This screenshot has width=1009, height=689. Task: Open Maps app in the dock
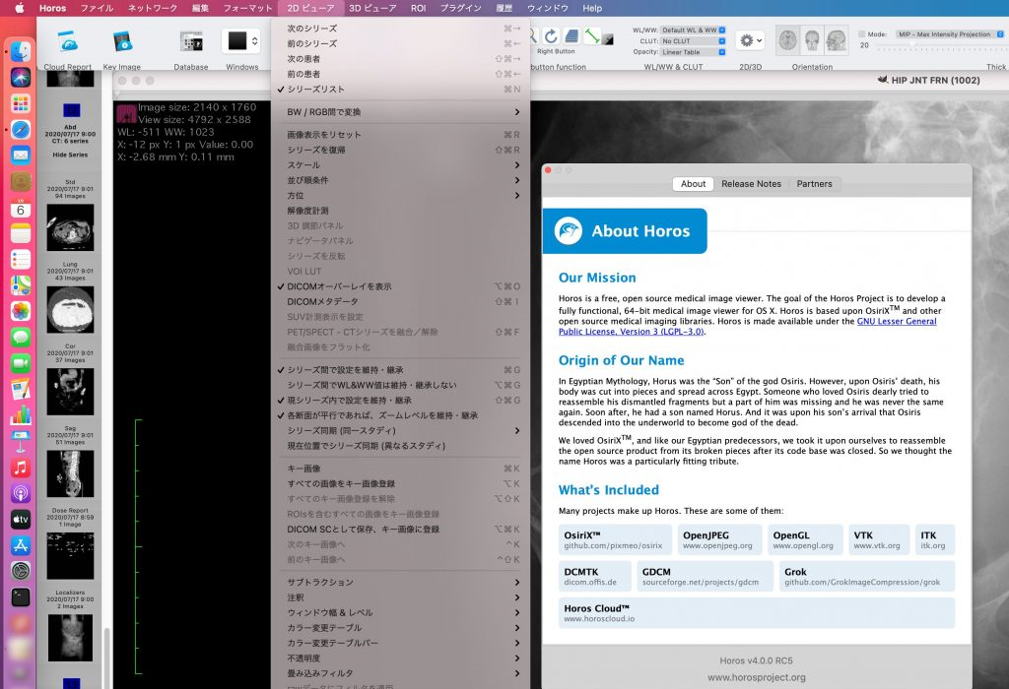pyautogui.click(x=21, y=285)
